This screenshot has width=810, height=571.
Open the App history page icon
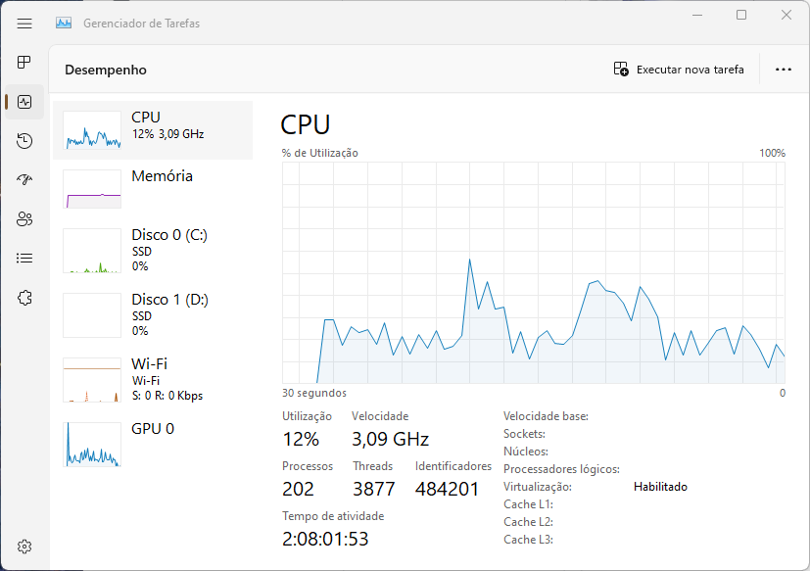(24, 141)
